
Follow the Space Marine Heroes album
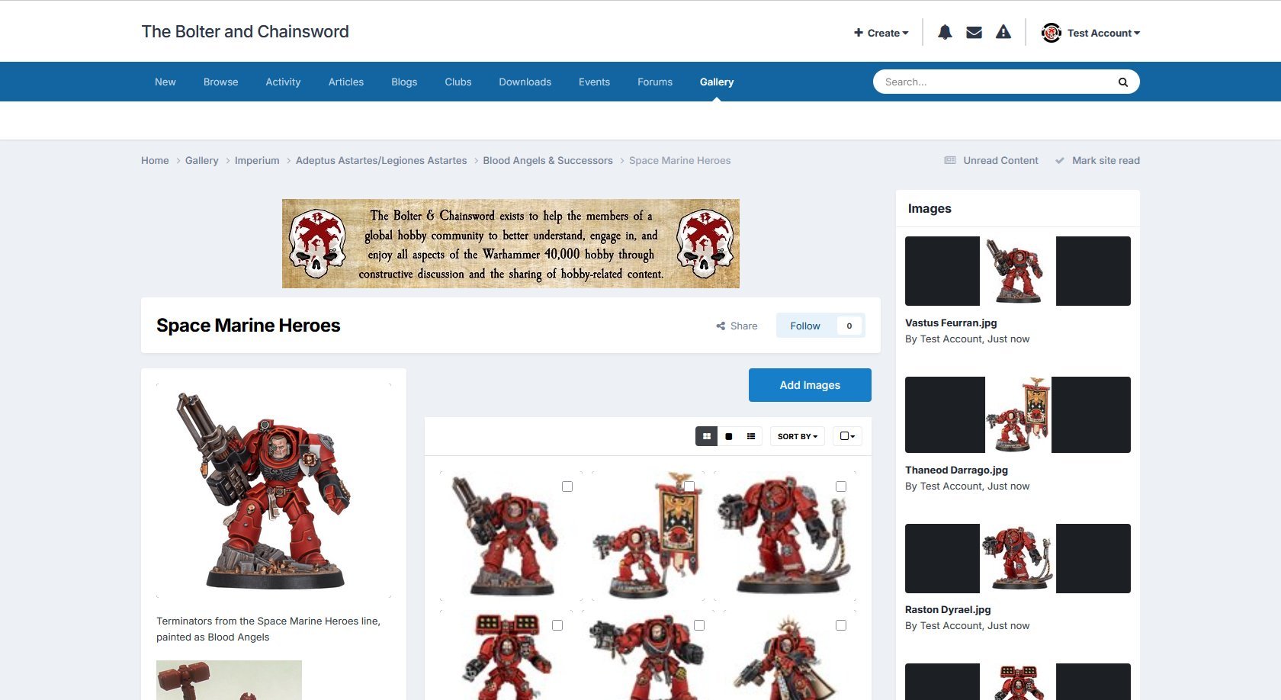coord(805,326)
